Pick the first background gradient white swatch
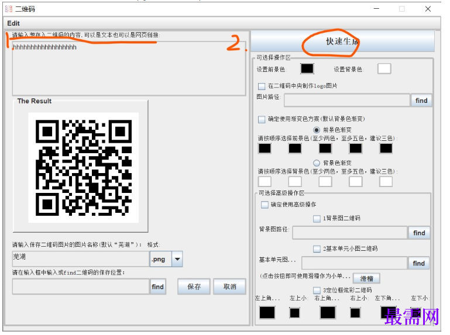The image size is (450, 335). click(264, 182)
